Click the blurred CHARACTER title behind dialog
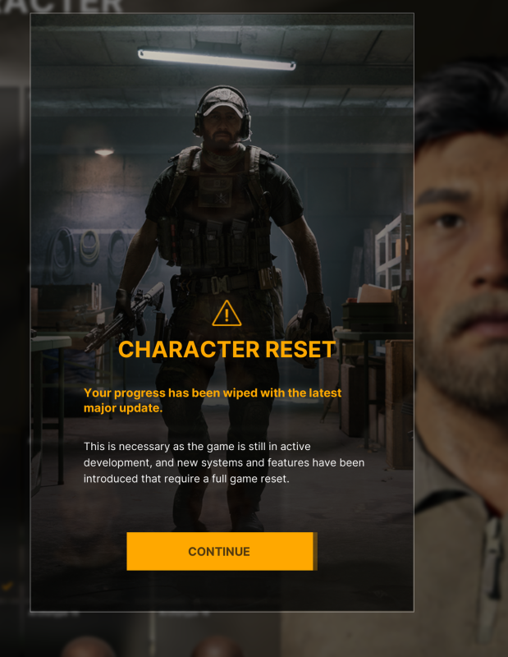This screenshot has width=508, height=657. tap(62, 6)
